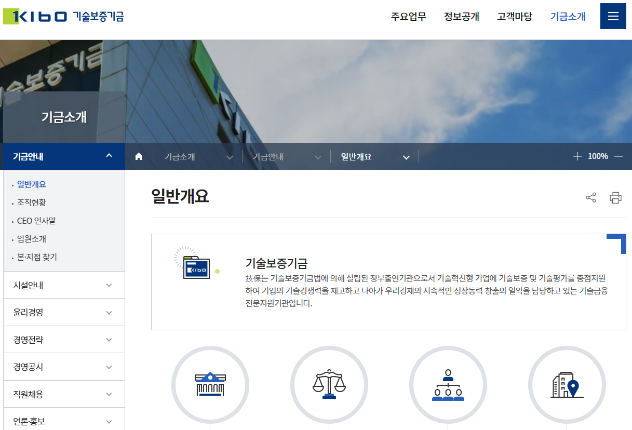This screenshot has height=430, width=632.
Task: Click the minus icon to reduce zoom
Action: (619, 156)
